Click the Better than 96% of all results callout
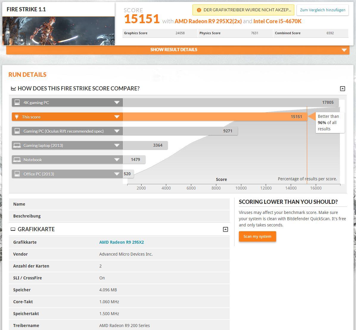This screenshot has height=330, width=356. pos(330,123)
